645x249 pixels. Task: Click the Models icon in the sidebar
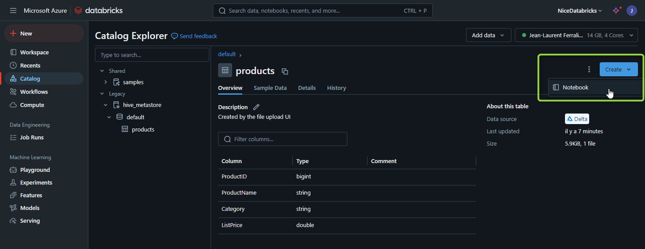pyautogui.click(x=13, y=208)
